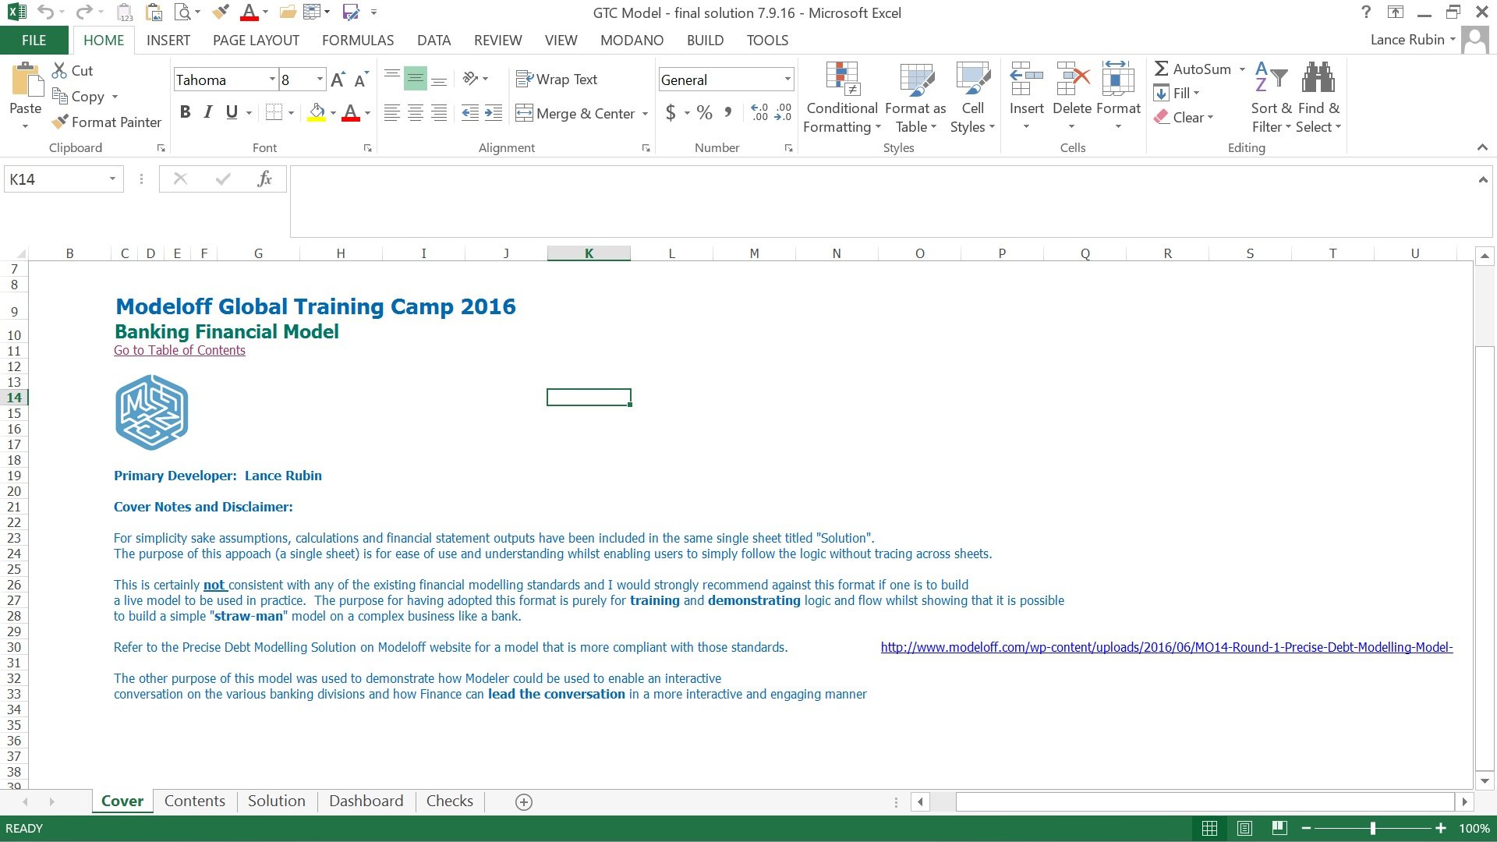The width and height of the screenshot is (1497, 842).
Task: Add a new sheet with plus icon
Action: (524, 801)
